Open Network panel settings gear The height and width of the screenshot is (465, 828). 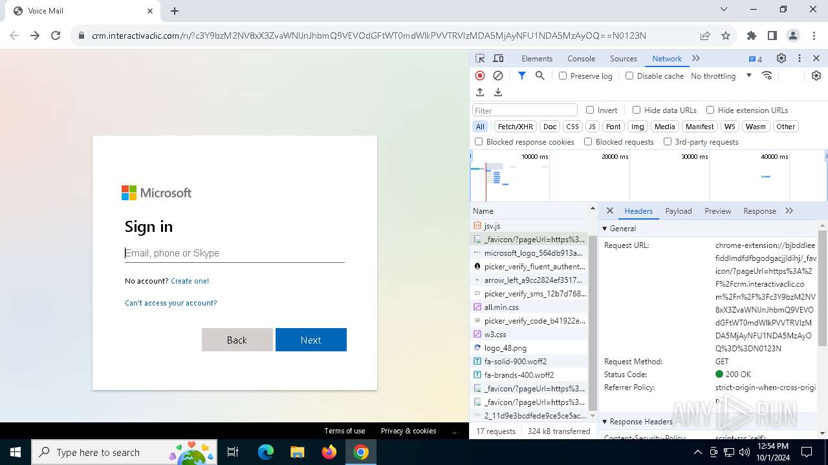[816, 76]
